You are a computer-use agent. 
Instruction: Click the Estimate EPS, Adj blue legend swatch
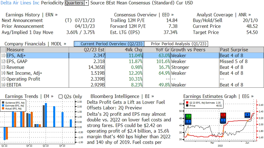coord(3,105)
